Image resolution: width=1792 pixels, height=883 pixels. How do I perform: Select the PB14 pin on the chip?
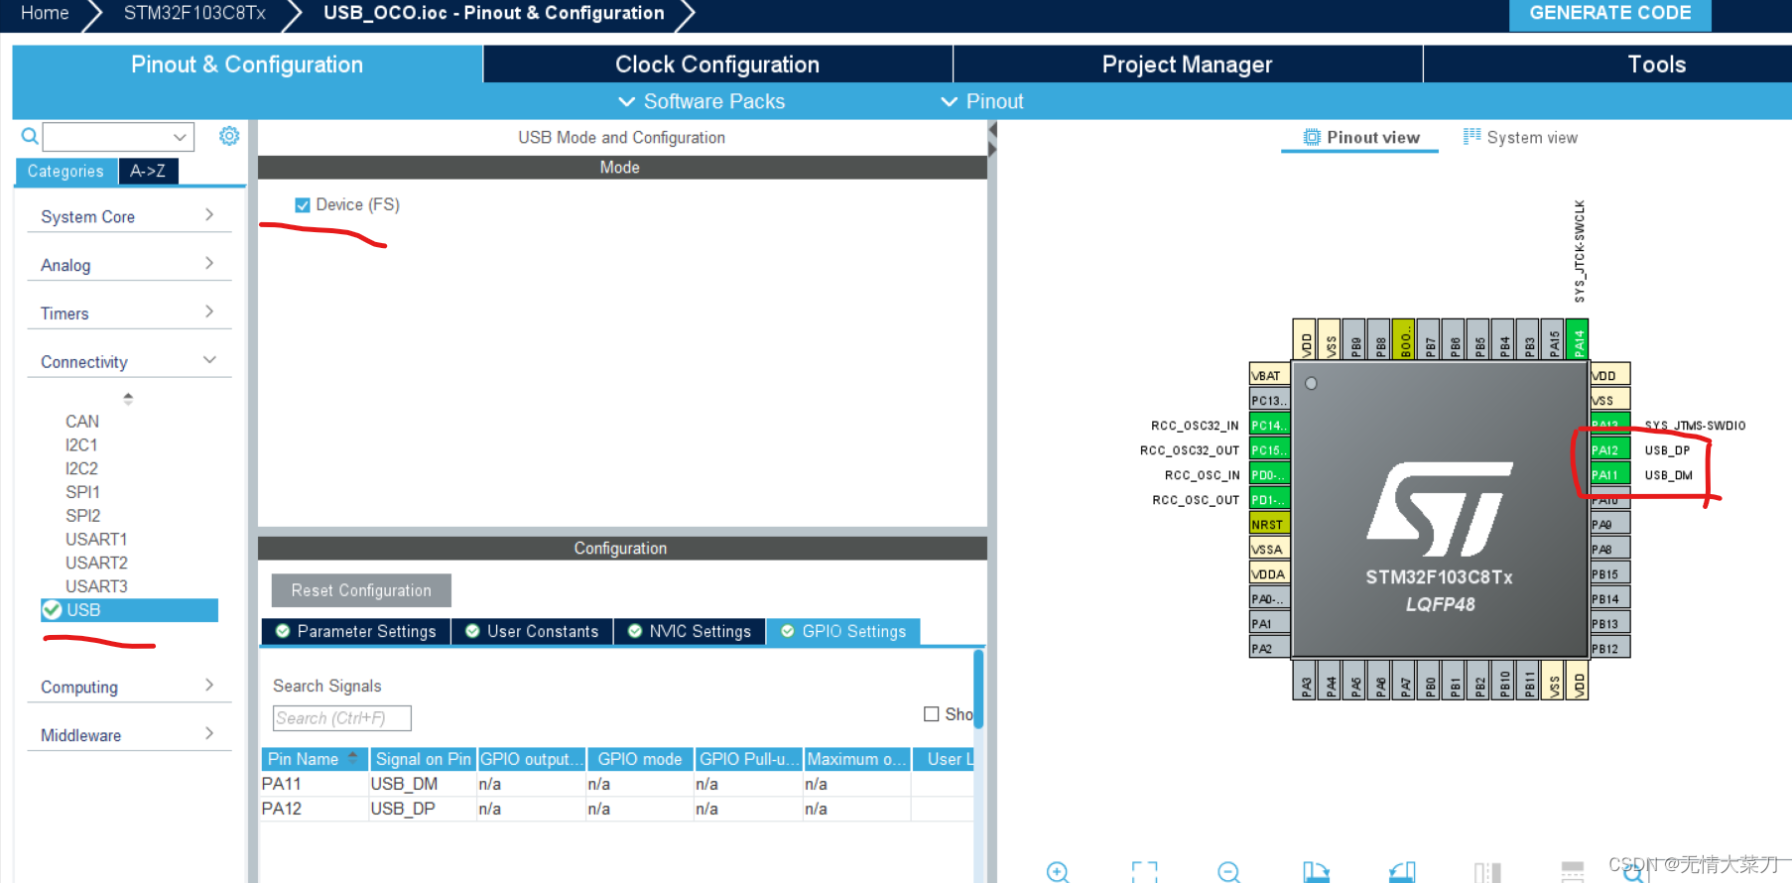tap(1609, 598)
